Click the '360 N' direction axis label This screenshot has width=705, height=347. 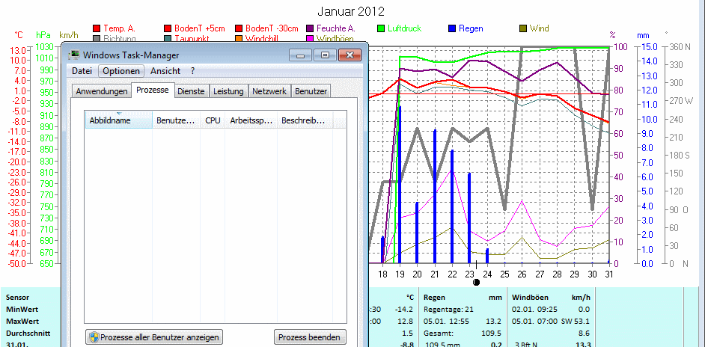coord(680,47)
